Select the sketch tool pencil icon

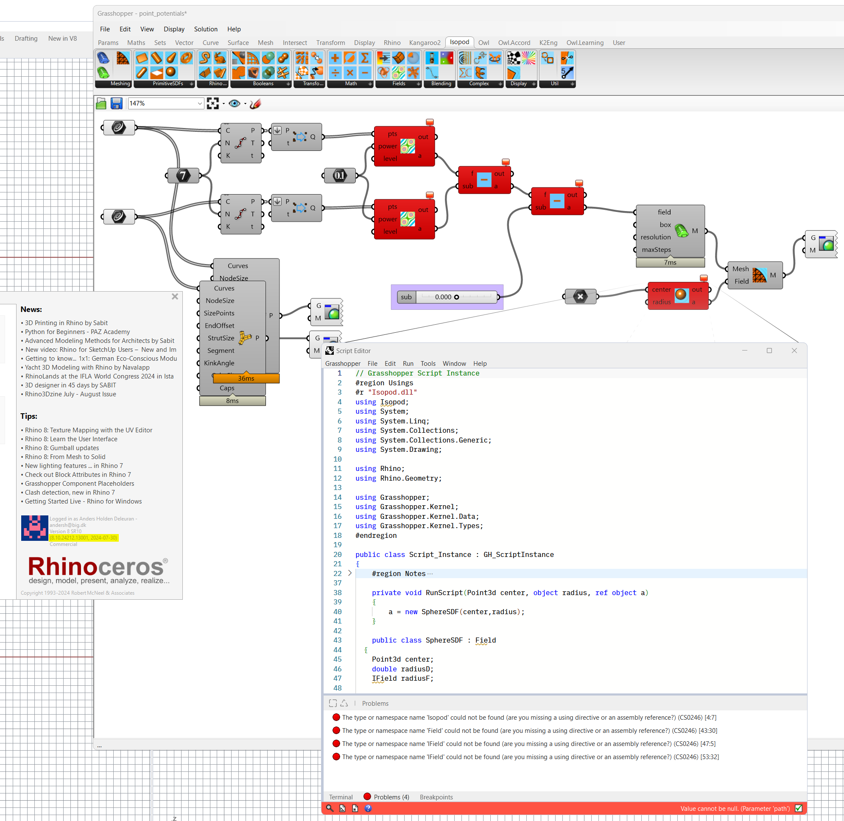pyautogui.click(x=255, y=103)
